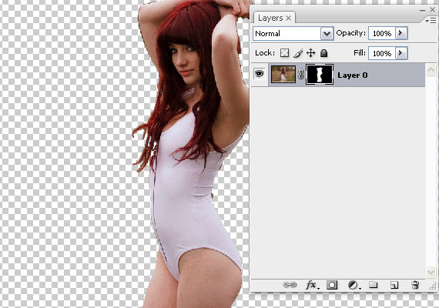
Task: Click the layers list scroll up arrow
Action: point(431,69)
